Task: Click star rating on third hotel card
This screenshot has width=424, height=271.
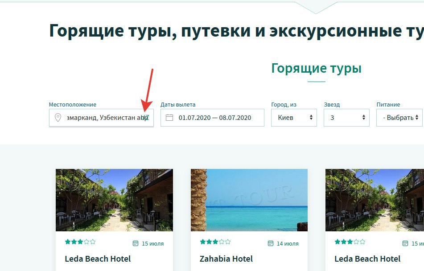Action: pyautogui.click(x=350, y=242)
